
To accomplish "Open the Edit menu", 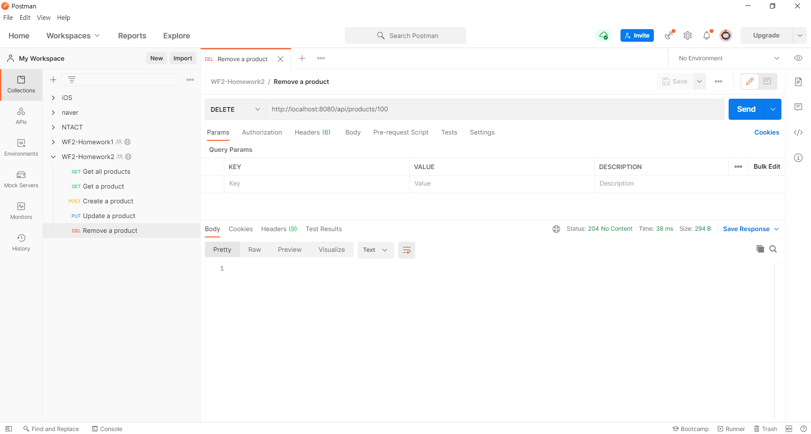I will (x=25, y=18).
